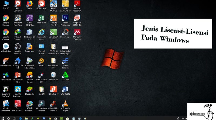The height and width of the screenshot is (120, 216).
Task: Select the Corel PHOTO-PAINT shortcut
Action: [18, 106]
